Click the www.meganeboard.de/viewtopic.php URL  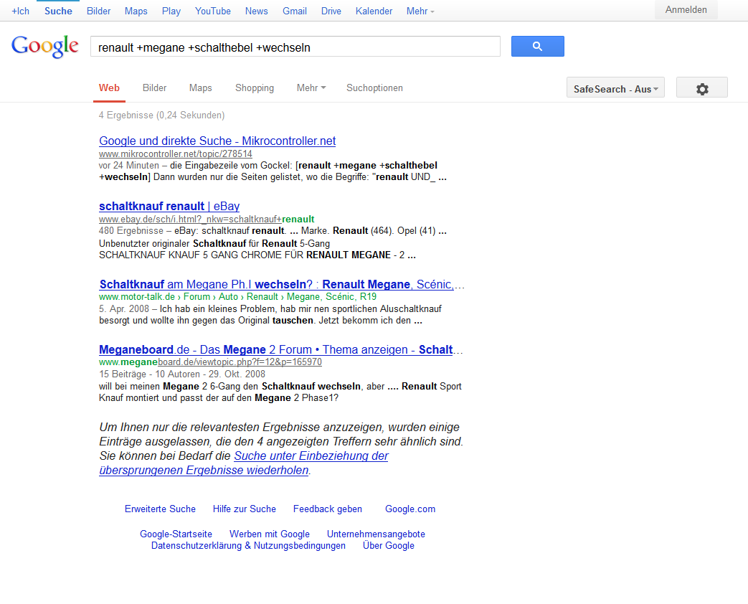click(x=210, y=362)
